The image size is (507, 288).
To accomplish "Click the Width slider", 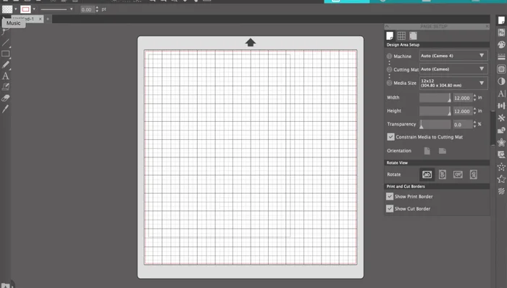I will click(435, 97).
